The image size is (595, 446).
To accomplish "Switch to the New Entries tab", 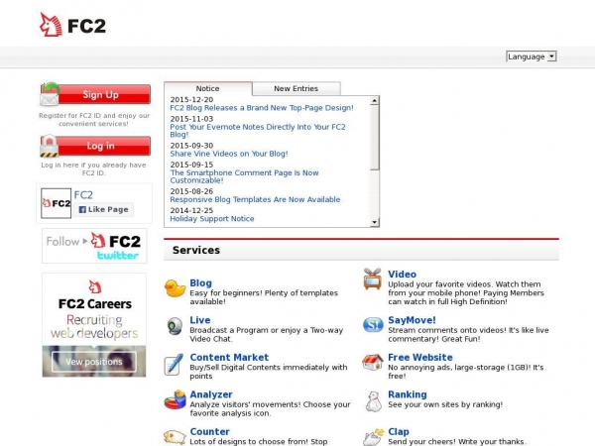I will (x=296, y=88).
